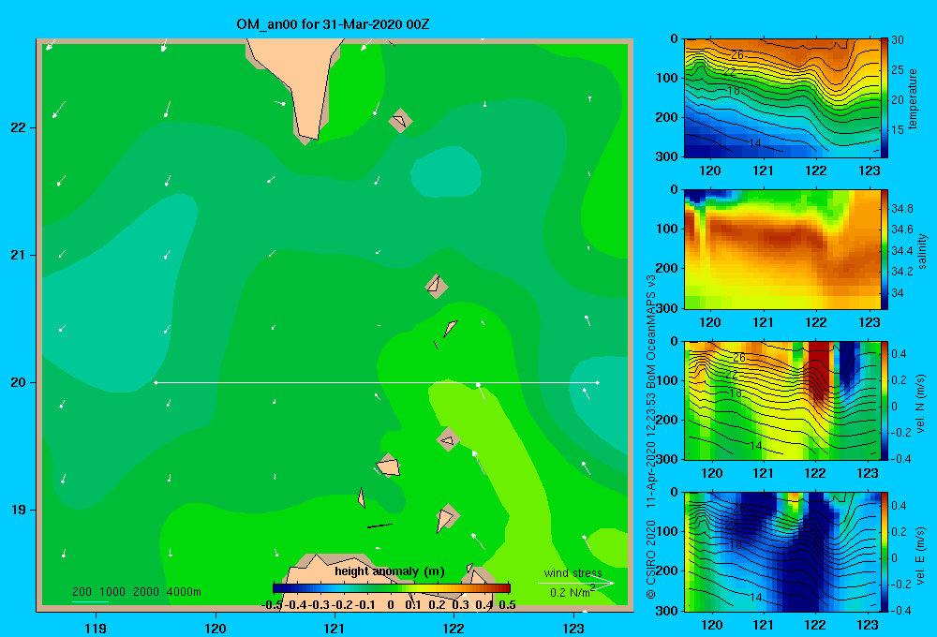Click the '0.2 N/m2' wind stress scale arrow
937x637 pixels.
pyautogui.click(x=576, y=583)
